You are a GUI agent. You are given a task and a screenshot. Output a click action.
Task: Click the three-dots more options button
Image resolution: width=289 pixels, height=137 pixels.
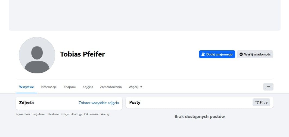tap(268, 87)
